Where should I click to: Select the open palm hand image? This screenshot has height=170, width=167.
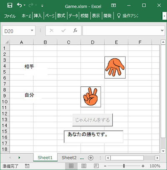click(x=115, y=67)
